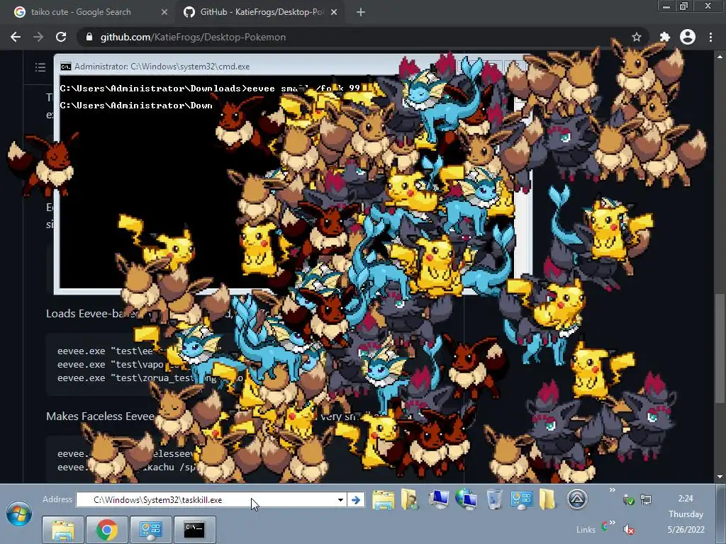
Task: Click the 'Loads Eevee-ba' paragraph text
Action: 87,314
